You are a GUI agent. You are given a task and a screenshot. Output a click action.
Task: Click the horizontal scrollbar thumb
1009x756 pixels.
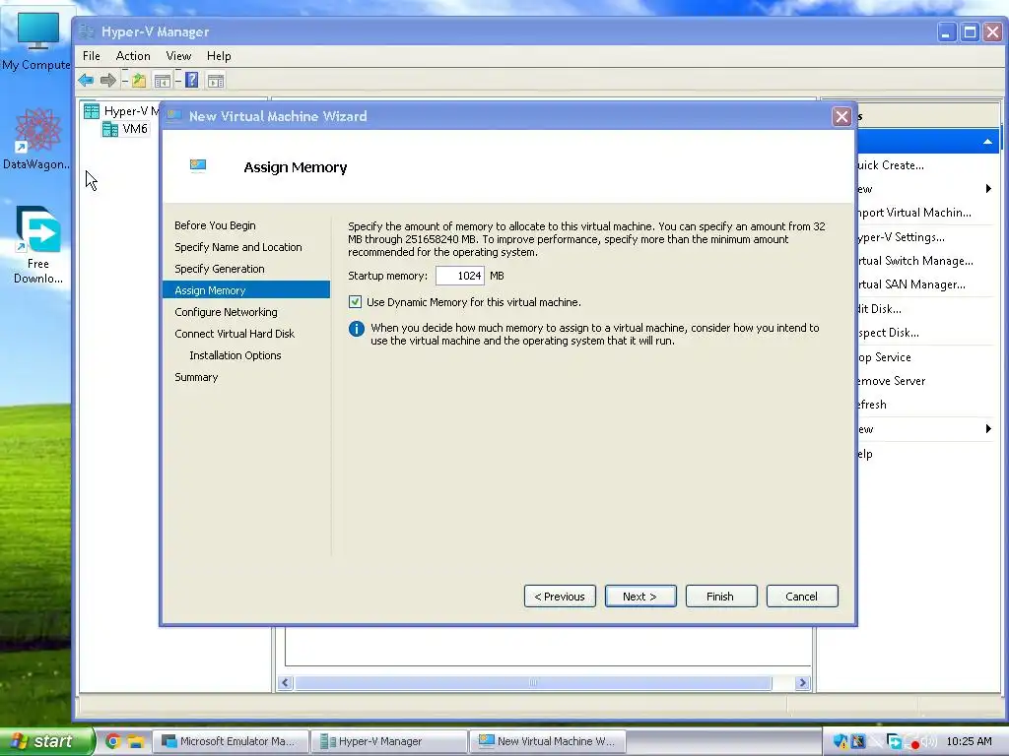tap(533, 683)
